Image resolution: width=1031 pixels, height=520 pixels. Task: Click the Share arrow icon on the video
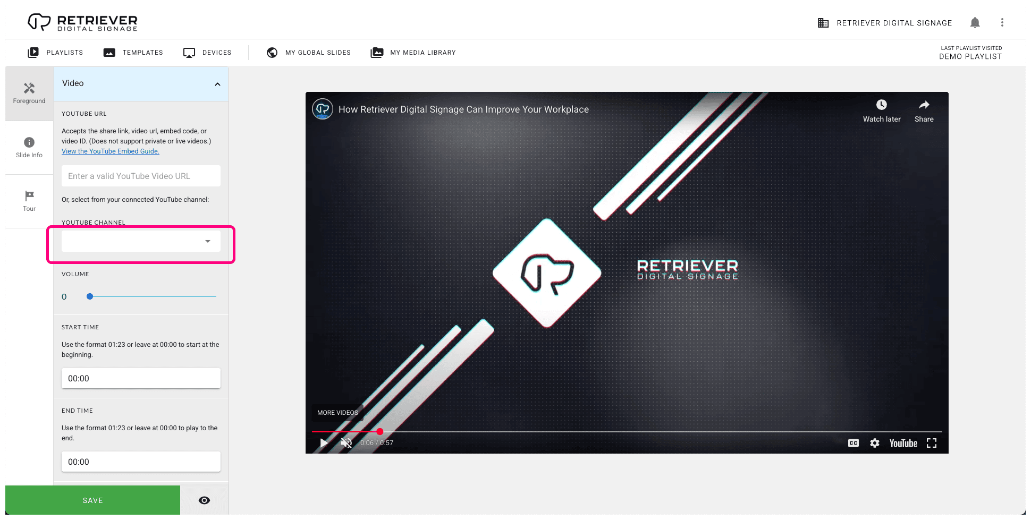(924, 105)
